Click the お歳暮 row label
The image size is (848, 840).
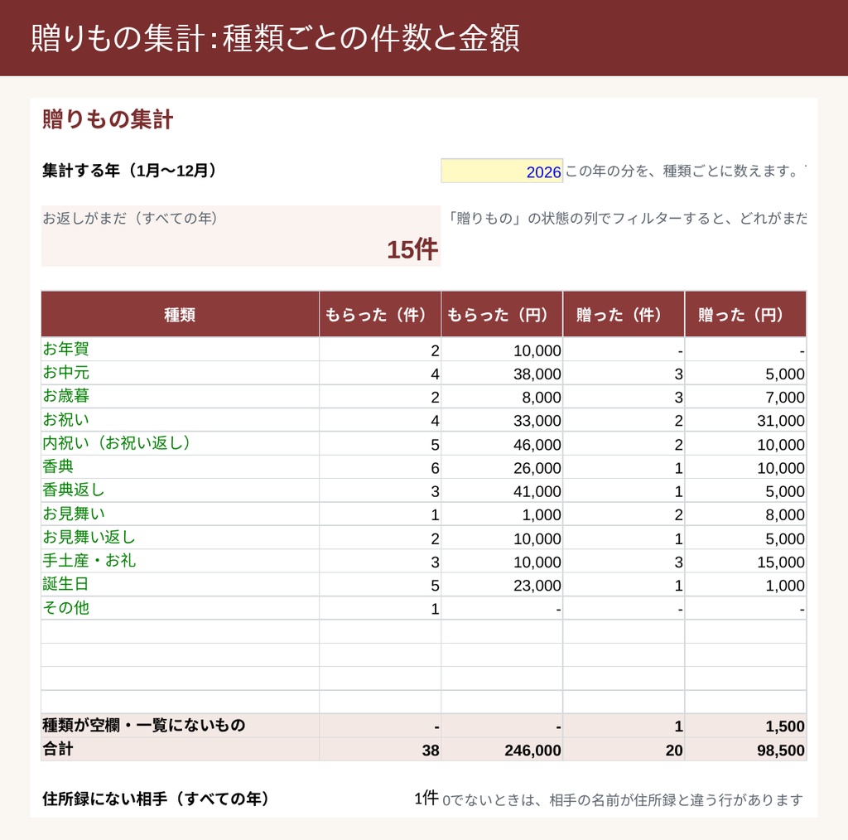(x=66, y=396)
